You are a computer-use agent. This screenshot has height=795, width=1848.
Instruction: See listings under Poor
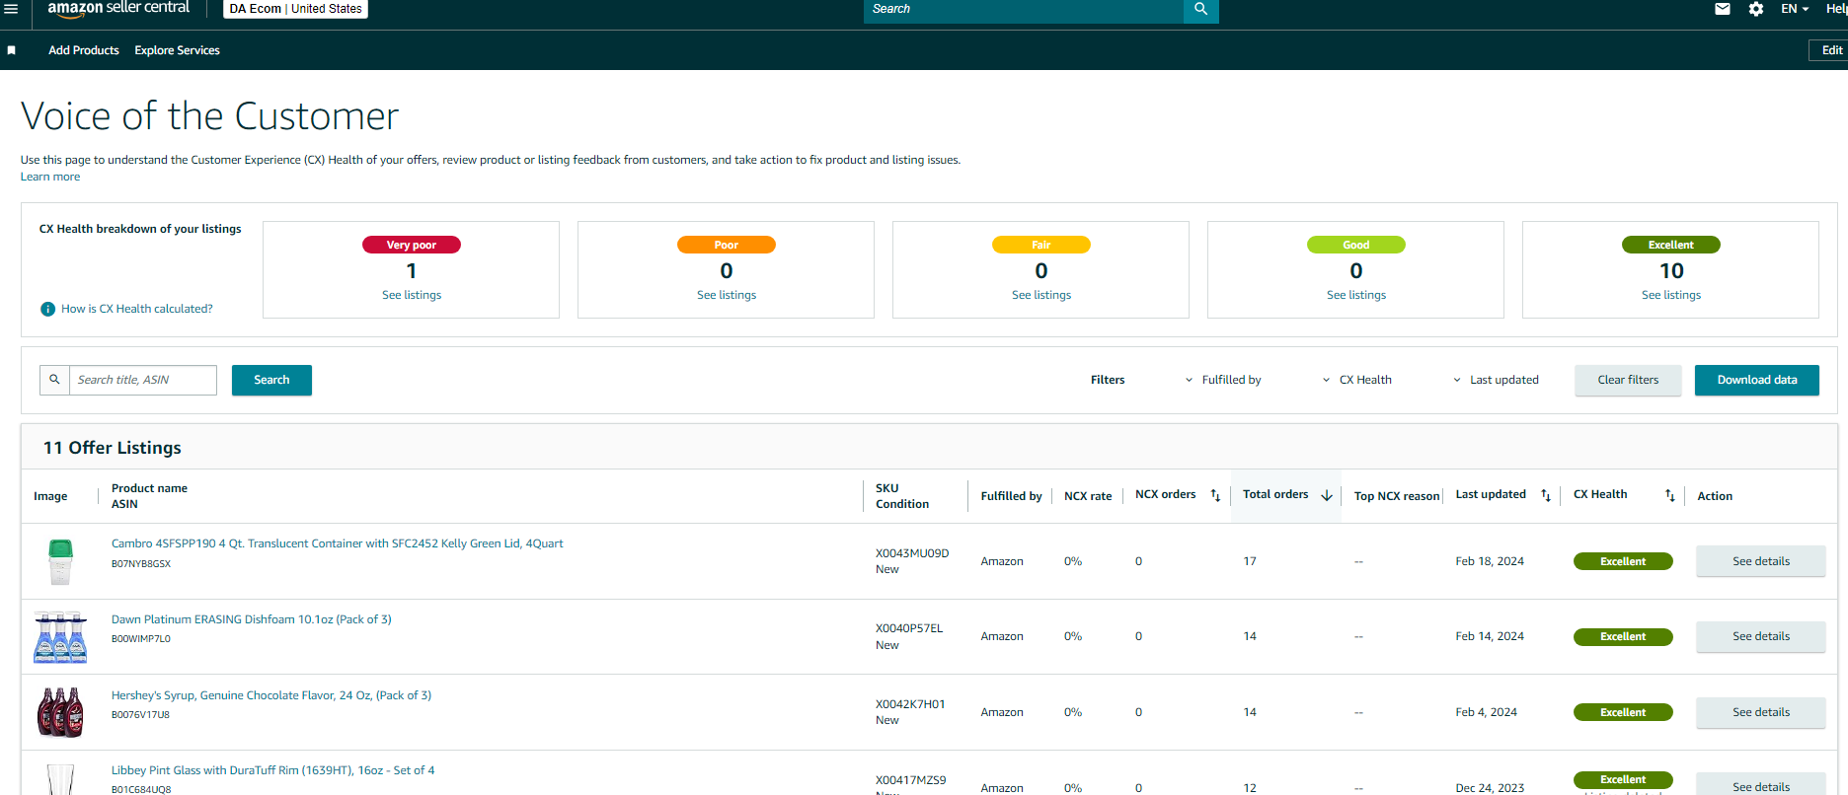727,295
